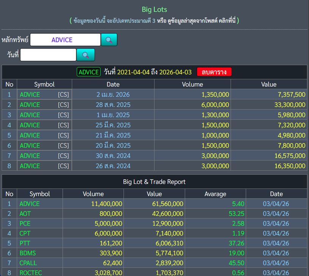Image resolution: width=309 pixels, height=276 pixels.
Task: Click the ADVICE symbol in the Big Lot report
Action: tap(30, 204)
